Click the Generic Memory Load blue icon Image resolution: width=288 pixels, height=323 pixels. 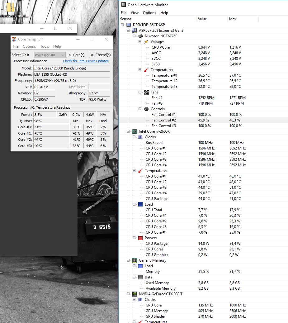click(x=140, y=266)
